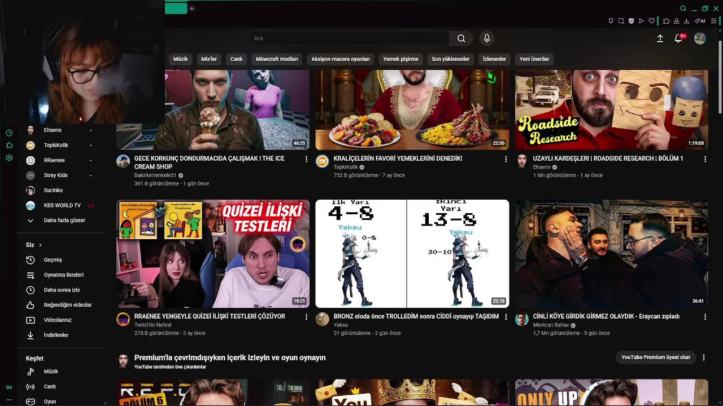Click the YouTube search magnifier button
The image size is (723, 406).
tap(461, 38)
